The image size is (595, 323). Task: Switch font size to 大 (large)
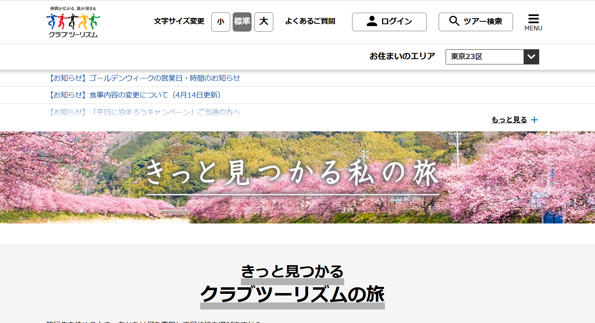[263, 22]
